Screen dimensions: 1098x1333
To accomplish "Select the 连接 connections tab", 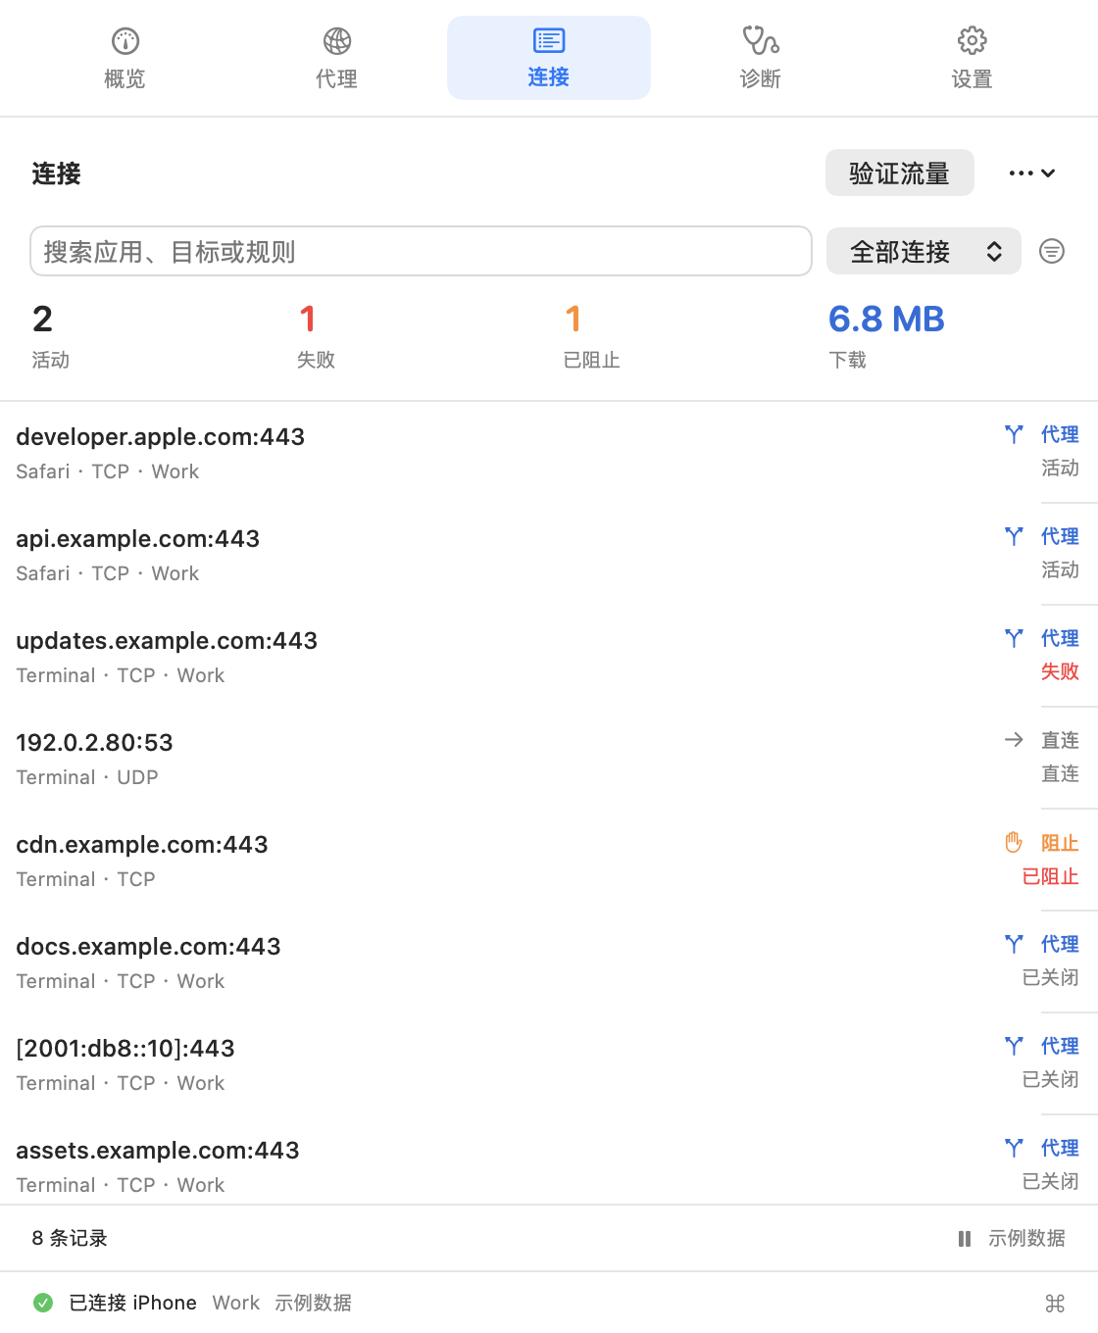I will coord(549,58).
